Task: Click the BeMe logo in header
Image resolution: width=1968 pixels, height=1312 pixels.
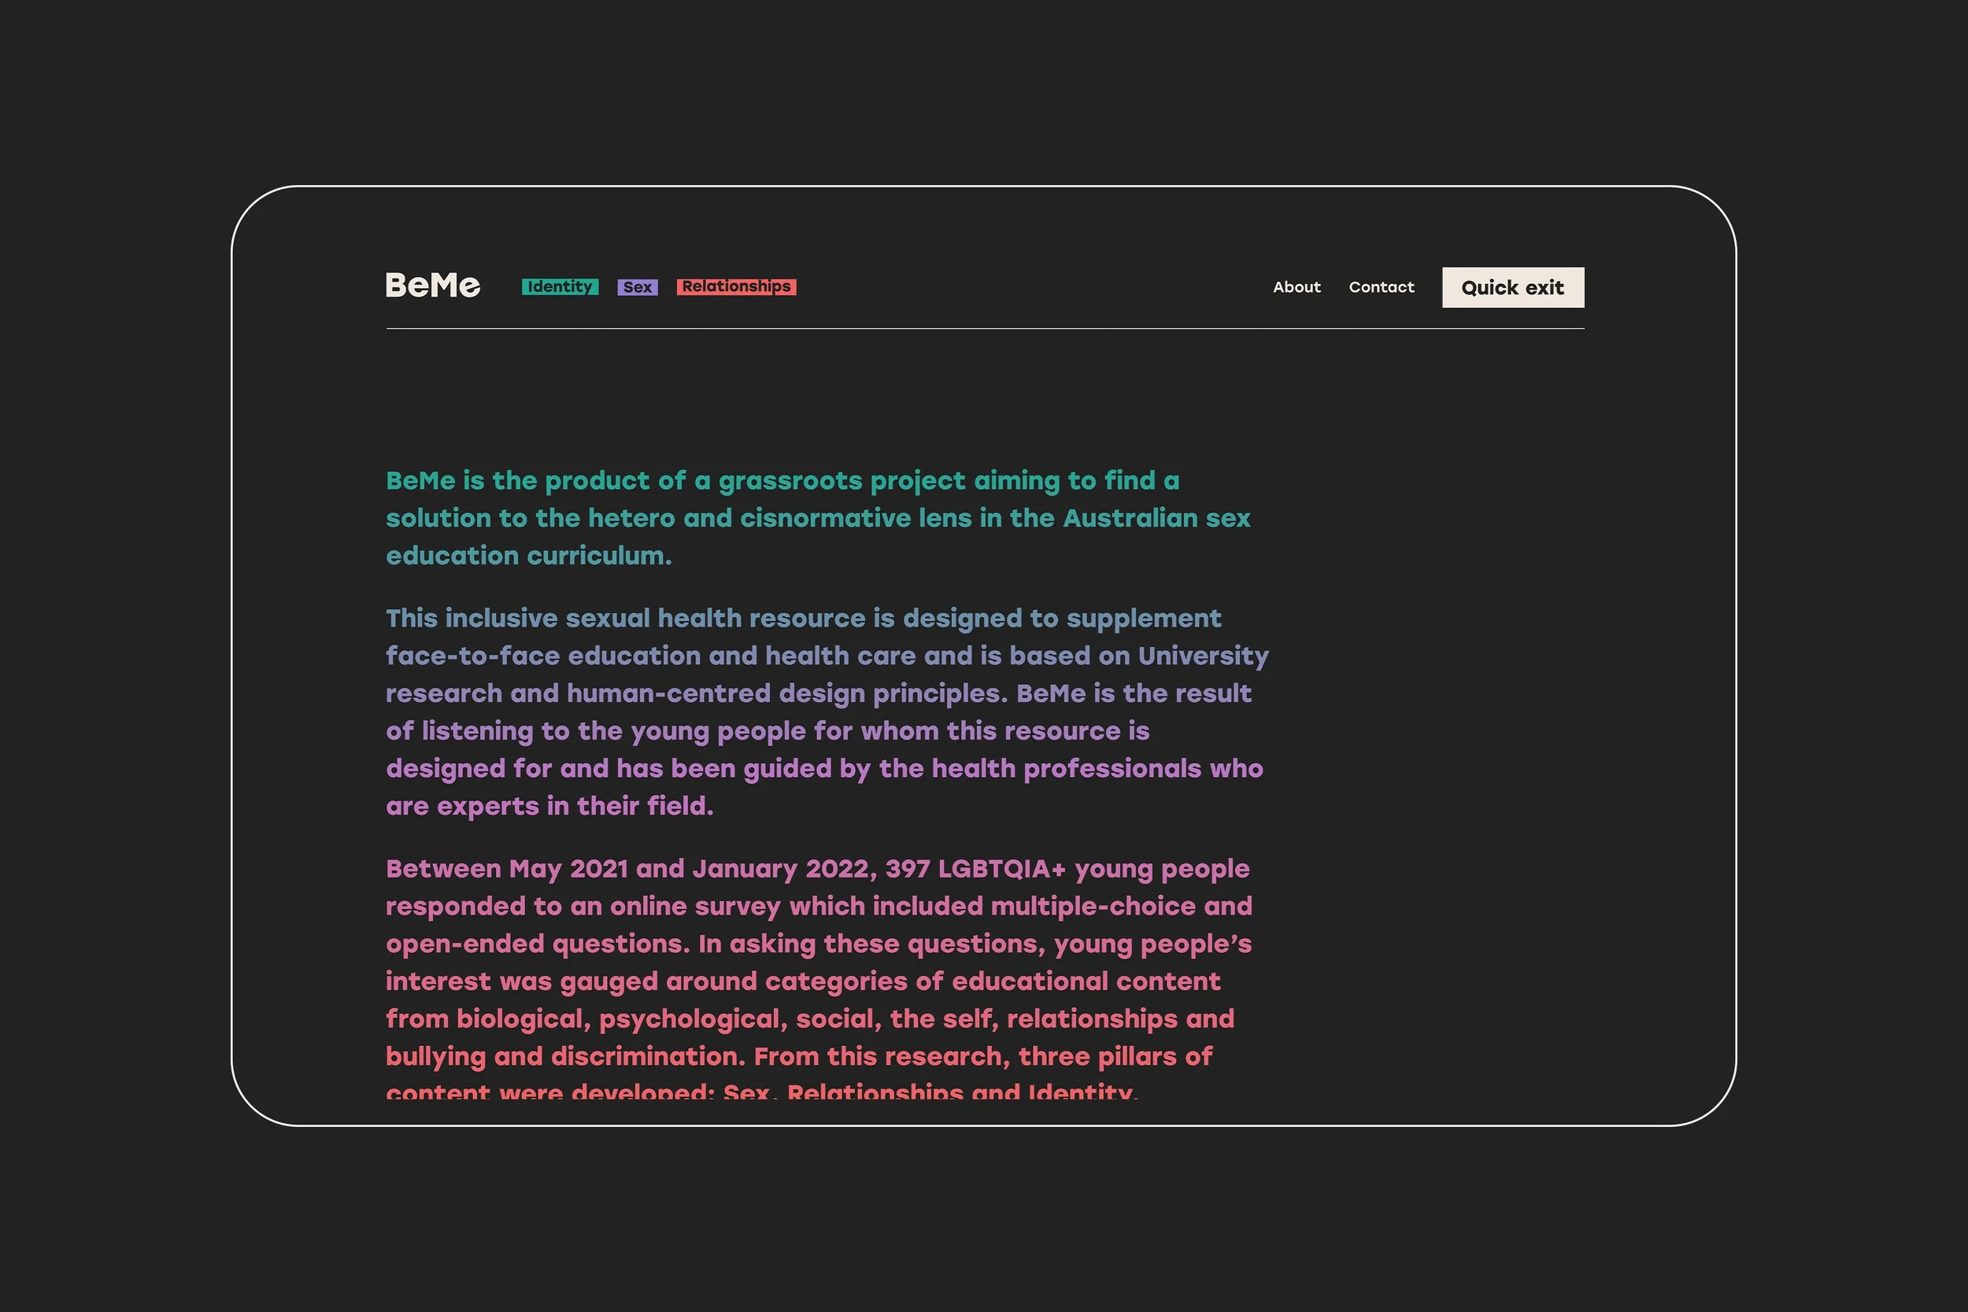Action: [433, 286]
